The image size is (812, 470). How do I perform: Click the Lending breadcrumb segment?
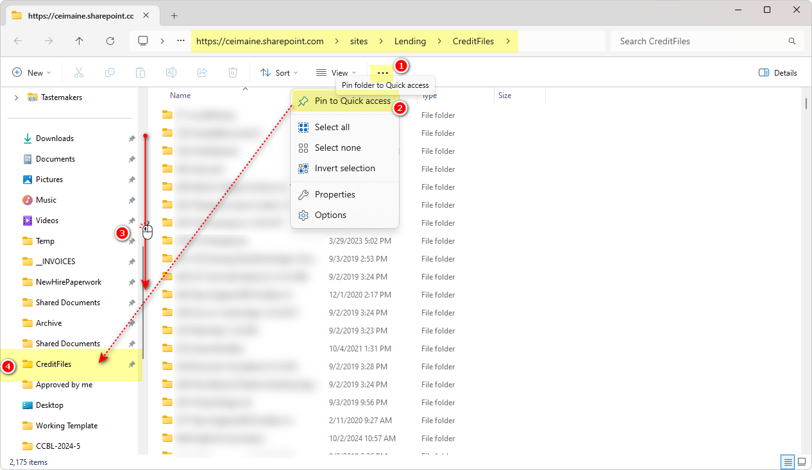point(410,41)
